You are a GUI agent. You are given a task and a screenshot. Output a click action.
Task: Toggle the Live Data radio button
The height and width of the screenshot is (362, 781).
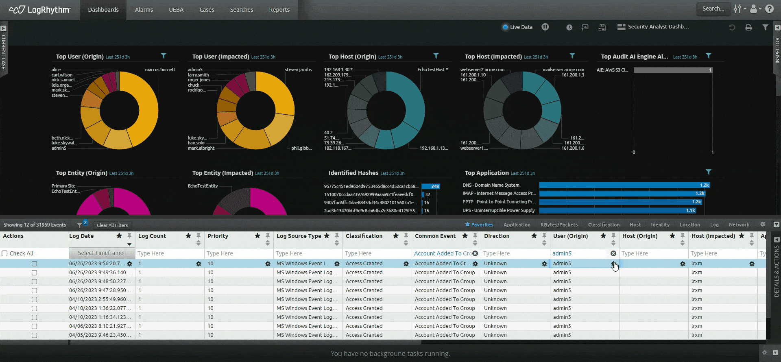point(505,27)
